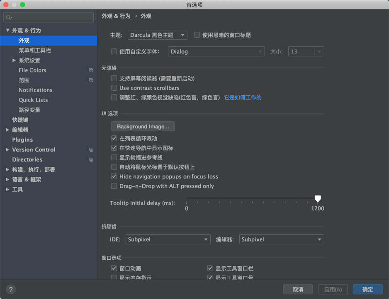This screenshot has height=299, width=389.
Task: Expand the 系统设置 tree section
Action: (x=14, y=60)
